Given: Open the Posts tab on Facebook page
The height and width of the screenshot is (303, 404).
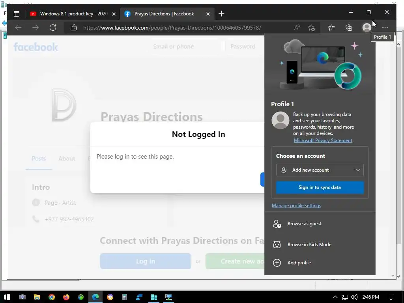Looking at the screenshot, I should tap(39, 159).
